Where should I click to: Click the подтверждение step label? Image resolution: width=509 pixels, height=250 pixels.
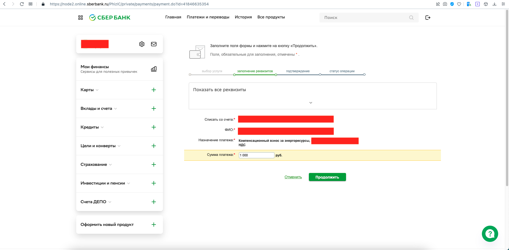(298, 71)
